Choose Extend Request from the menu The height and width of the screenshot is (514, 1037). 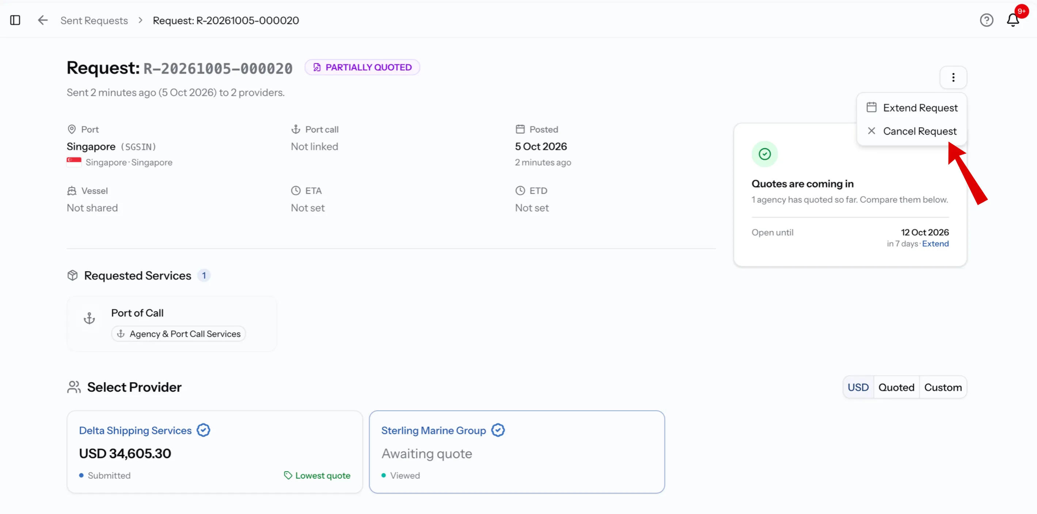912,108
